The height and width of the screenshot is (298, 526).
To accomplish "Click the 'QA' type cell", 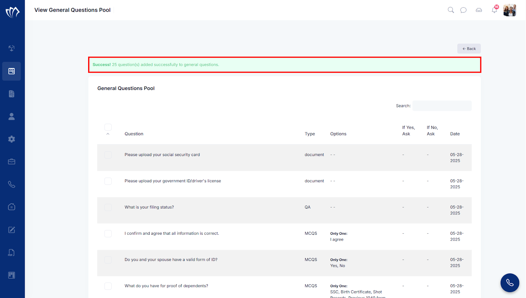I will coord(307,207).
